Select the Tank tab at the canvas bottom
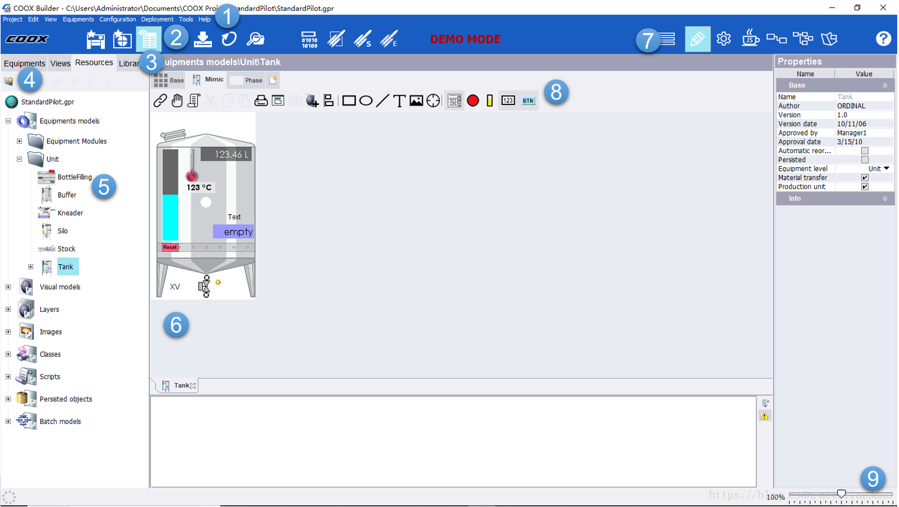The height and width of the screenshot is (507, 899). 180,385
